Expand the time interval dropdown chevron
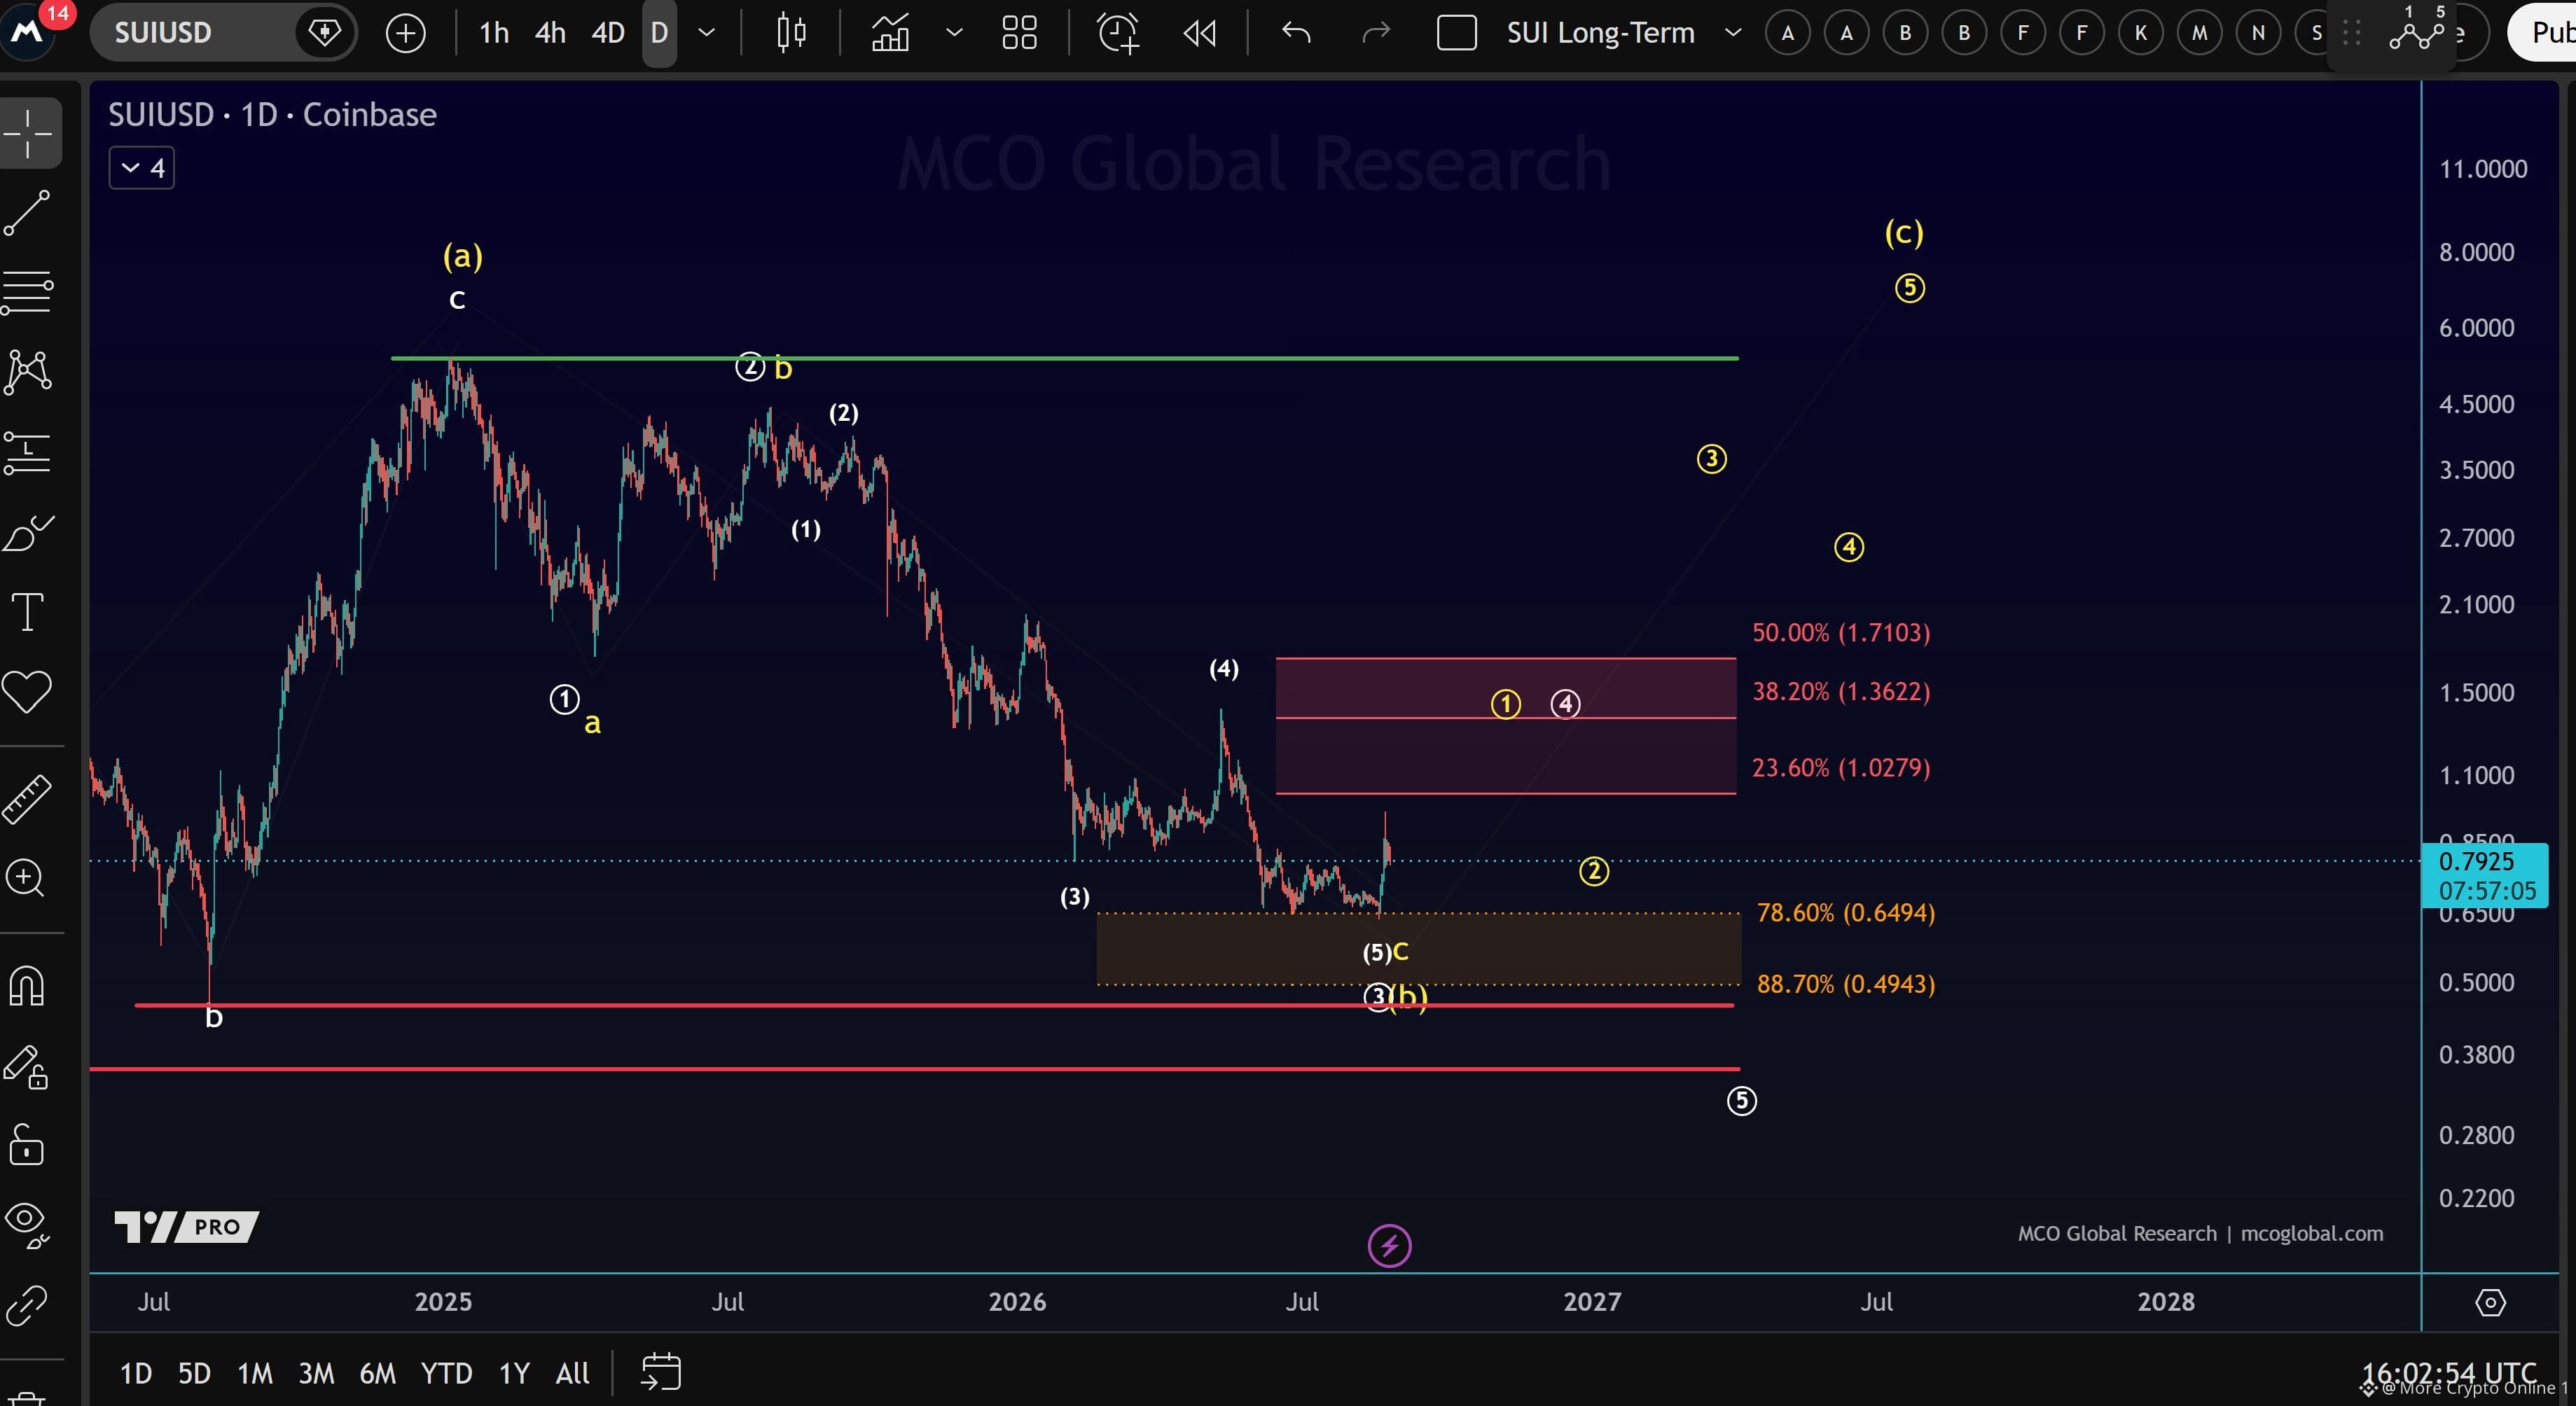Screen dimensions: 2576x1406 click(707, 33)
